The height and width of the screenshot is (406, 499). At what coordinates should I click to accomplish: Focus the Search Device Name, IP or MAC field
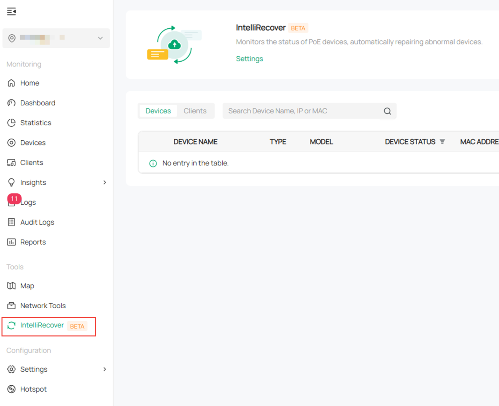pyautogui.click(x=309, y=111)
